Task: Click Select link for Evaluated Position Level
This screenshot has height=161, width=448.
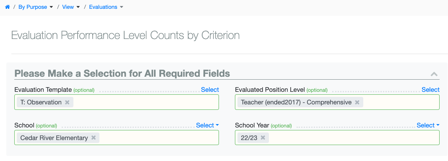Action: point(430,90)
